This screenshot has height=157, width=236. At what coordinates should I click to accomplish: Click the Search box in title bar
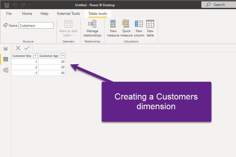[x=219, y=5]
